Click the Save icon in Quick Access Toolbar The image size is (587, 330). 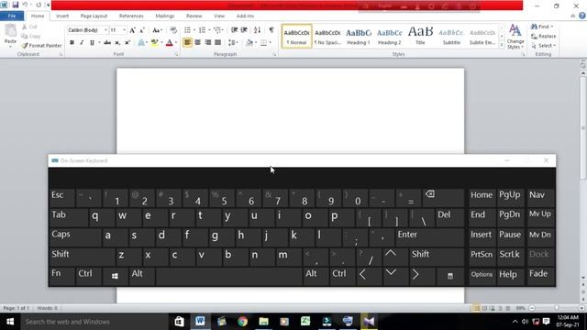pos(16,5)
